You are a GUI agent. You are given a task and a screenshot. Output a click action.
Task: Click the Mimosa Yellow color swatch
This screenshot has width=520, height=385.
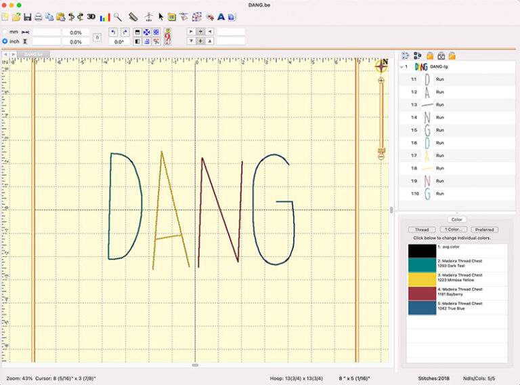coord(421,279)
